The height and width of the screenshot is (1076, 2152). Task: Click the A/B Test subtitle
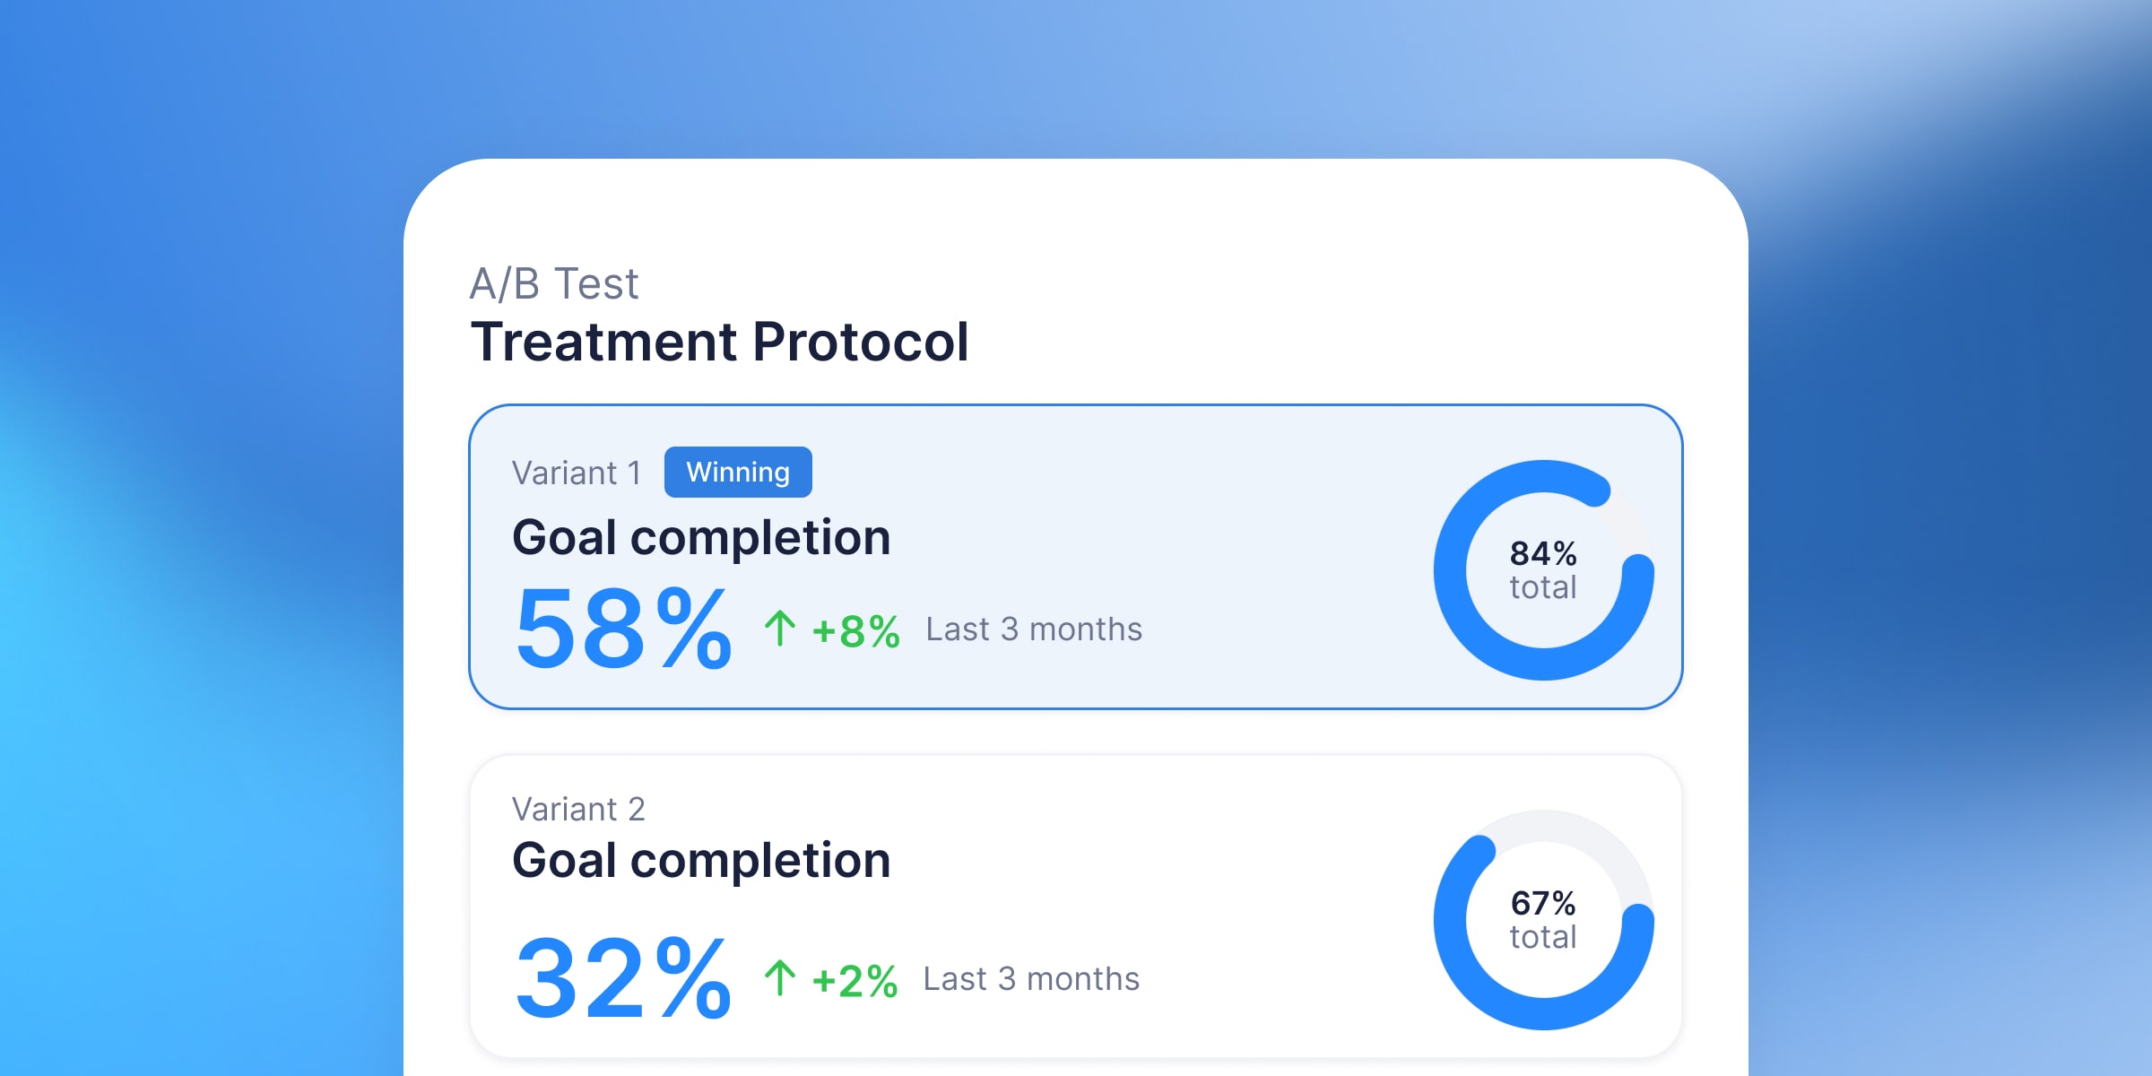click(x=554, y=283)
